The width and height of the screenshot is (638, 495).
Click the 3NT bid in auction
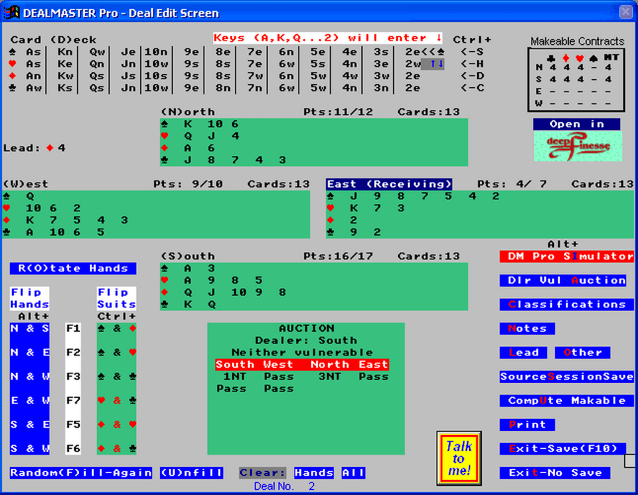point(330,377)
